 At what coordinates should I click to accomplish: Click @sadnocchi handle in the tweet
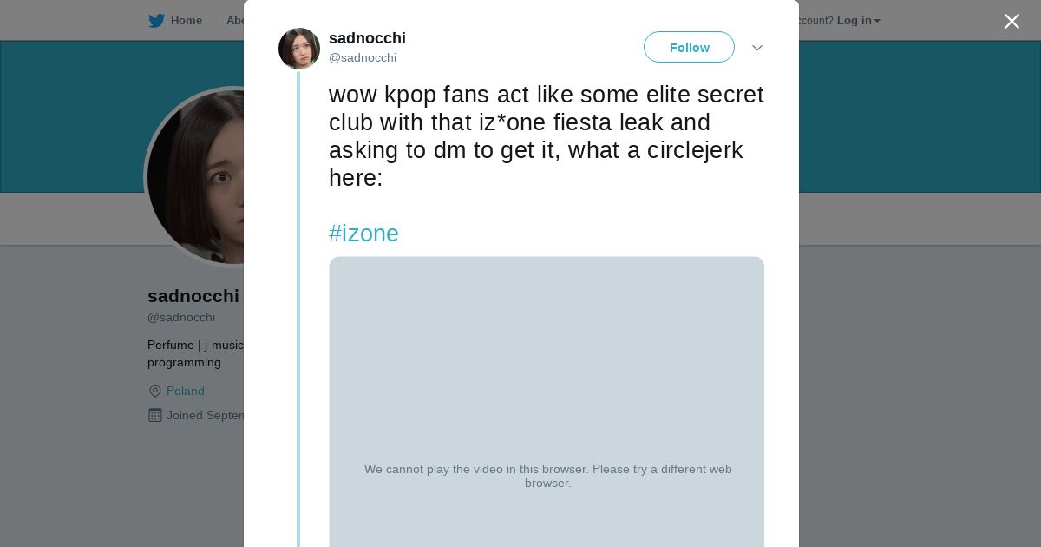(363, 58)
